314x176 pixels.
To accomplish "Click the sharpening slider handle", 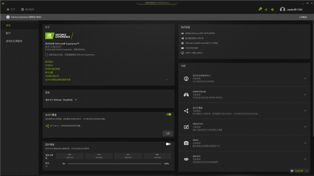I will click(114, 163).
